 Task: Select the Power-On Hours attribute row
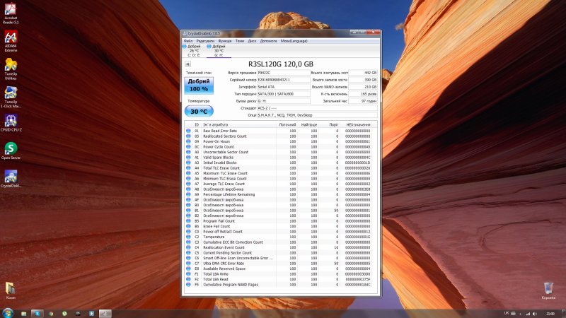[x=218, y=141]
